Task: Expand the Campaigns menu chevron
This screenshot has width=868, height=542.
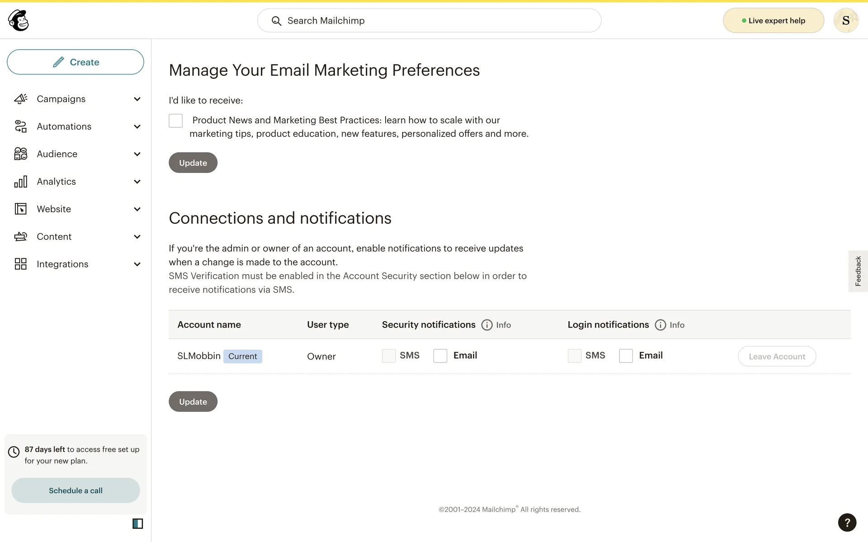Action: point(137,99)
